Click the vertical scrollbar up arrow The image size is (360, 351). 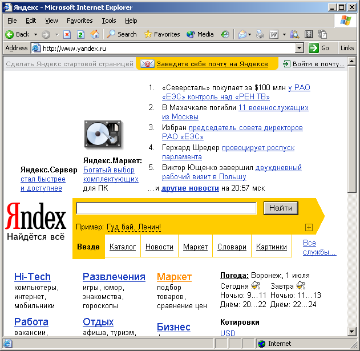(352, 62)
